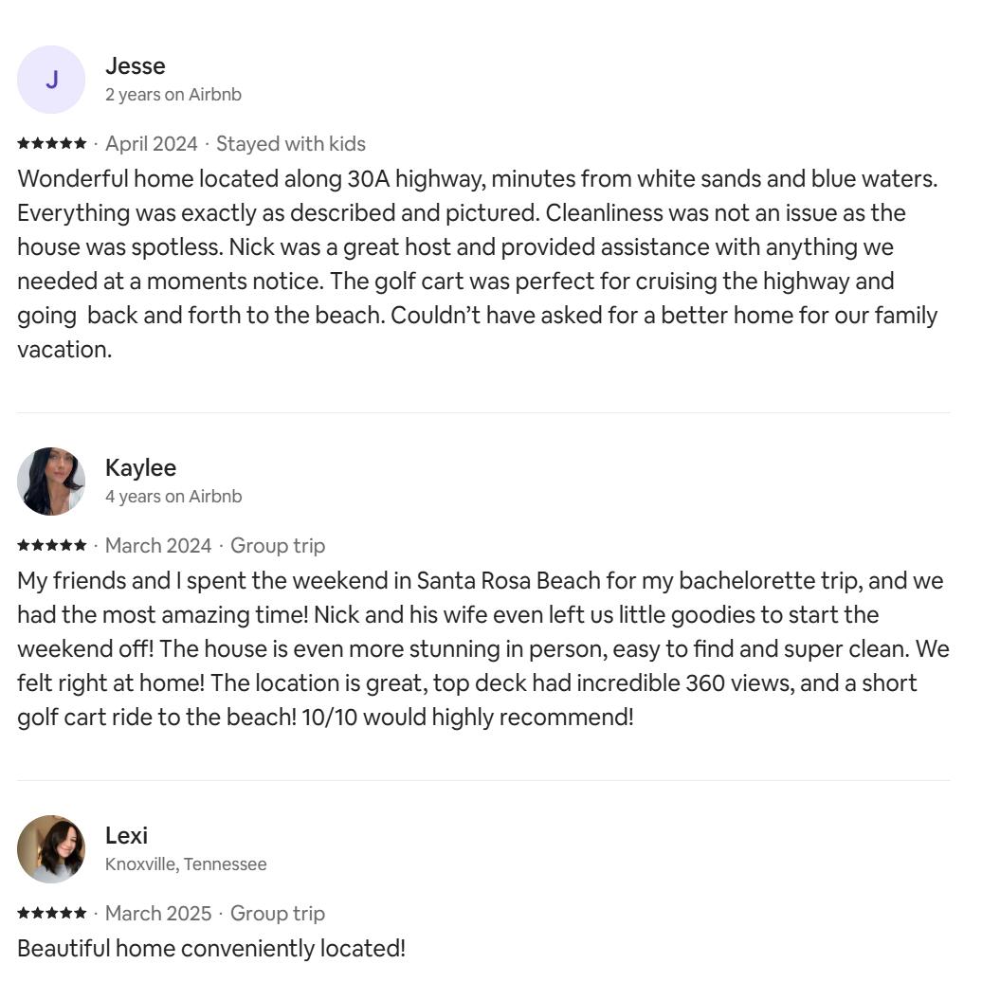
Task: Click the 'March 2025' review date
Action: 158,914
